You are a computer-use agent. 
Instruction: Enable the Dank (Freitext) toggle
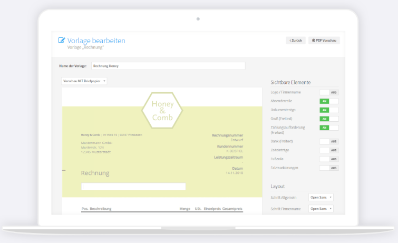tap(329, 141)
